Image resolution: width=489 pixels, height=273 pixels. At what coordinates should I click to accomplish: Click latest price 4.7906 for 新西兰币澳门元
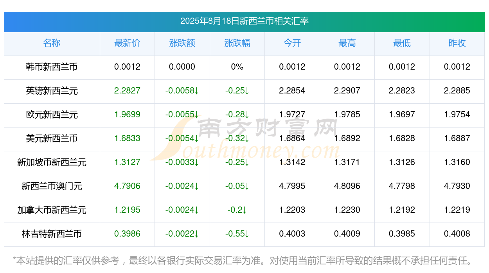pos(127,186)
